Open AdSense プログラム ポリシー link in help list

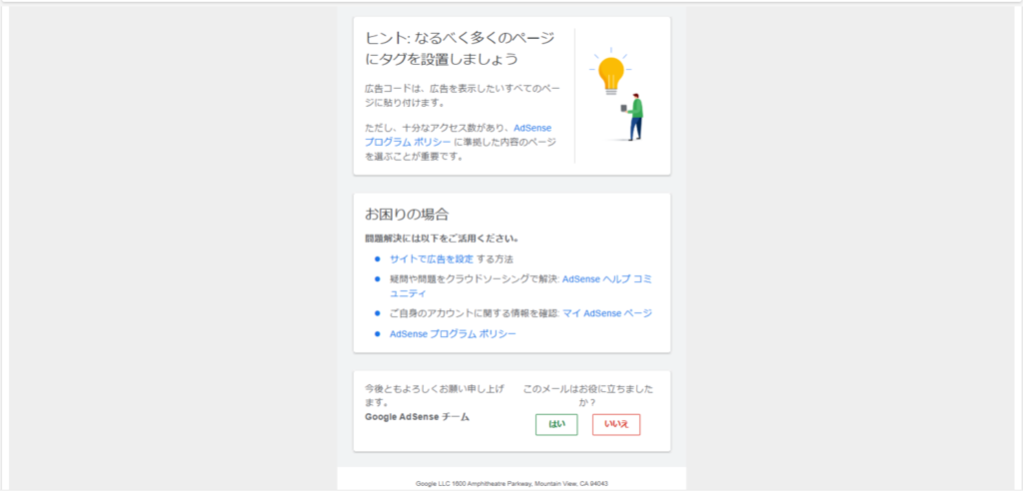click(453, 334)
